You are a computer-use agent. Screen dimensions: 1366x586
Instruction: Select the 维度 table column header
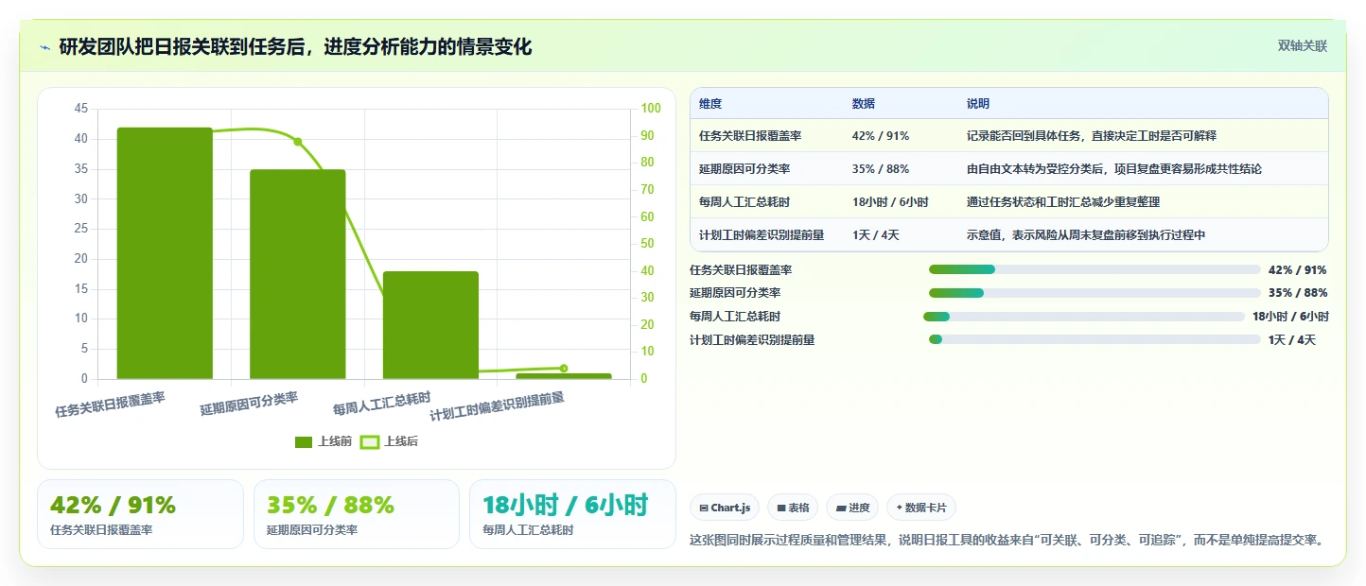point(710,104)
